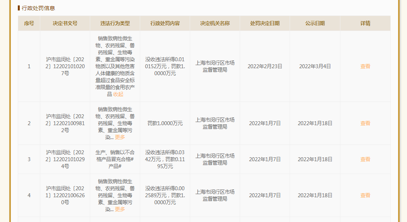This screenshot has height=222, width=407.
Task: Click the 公示日期 column header
Action: pyautogui.click(x=315, y=23)
